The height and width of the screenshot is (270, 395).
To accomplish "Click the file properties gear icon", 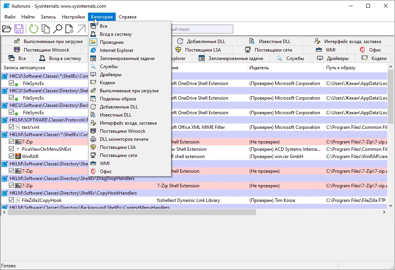I will (69, 29).
